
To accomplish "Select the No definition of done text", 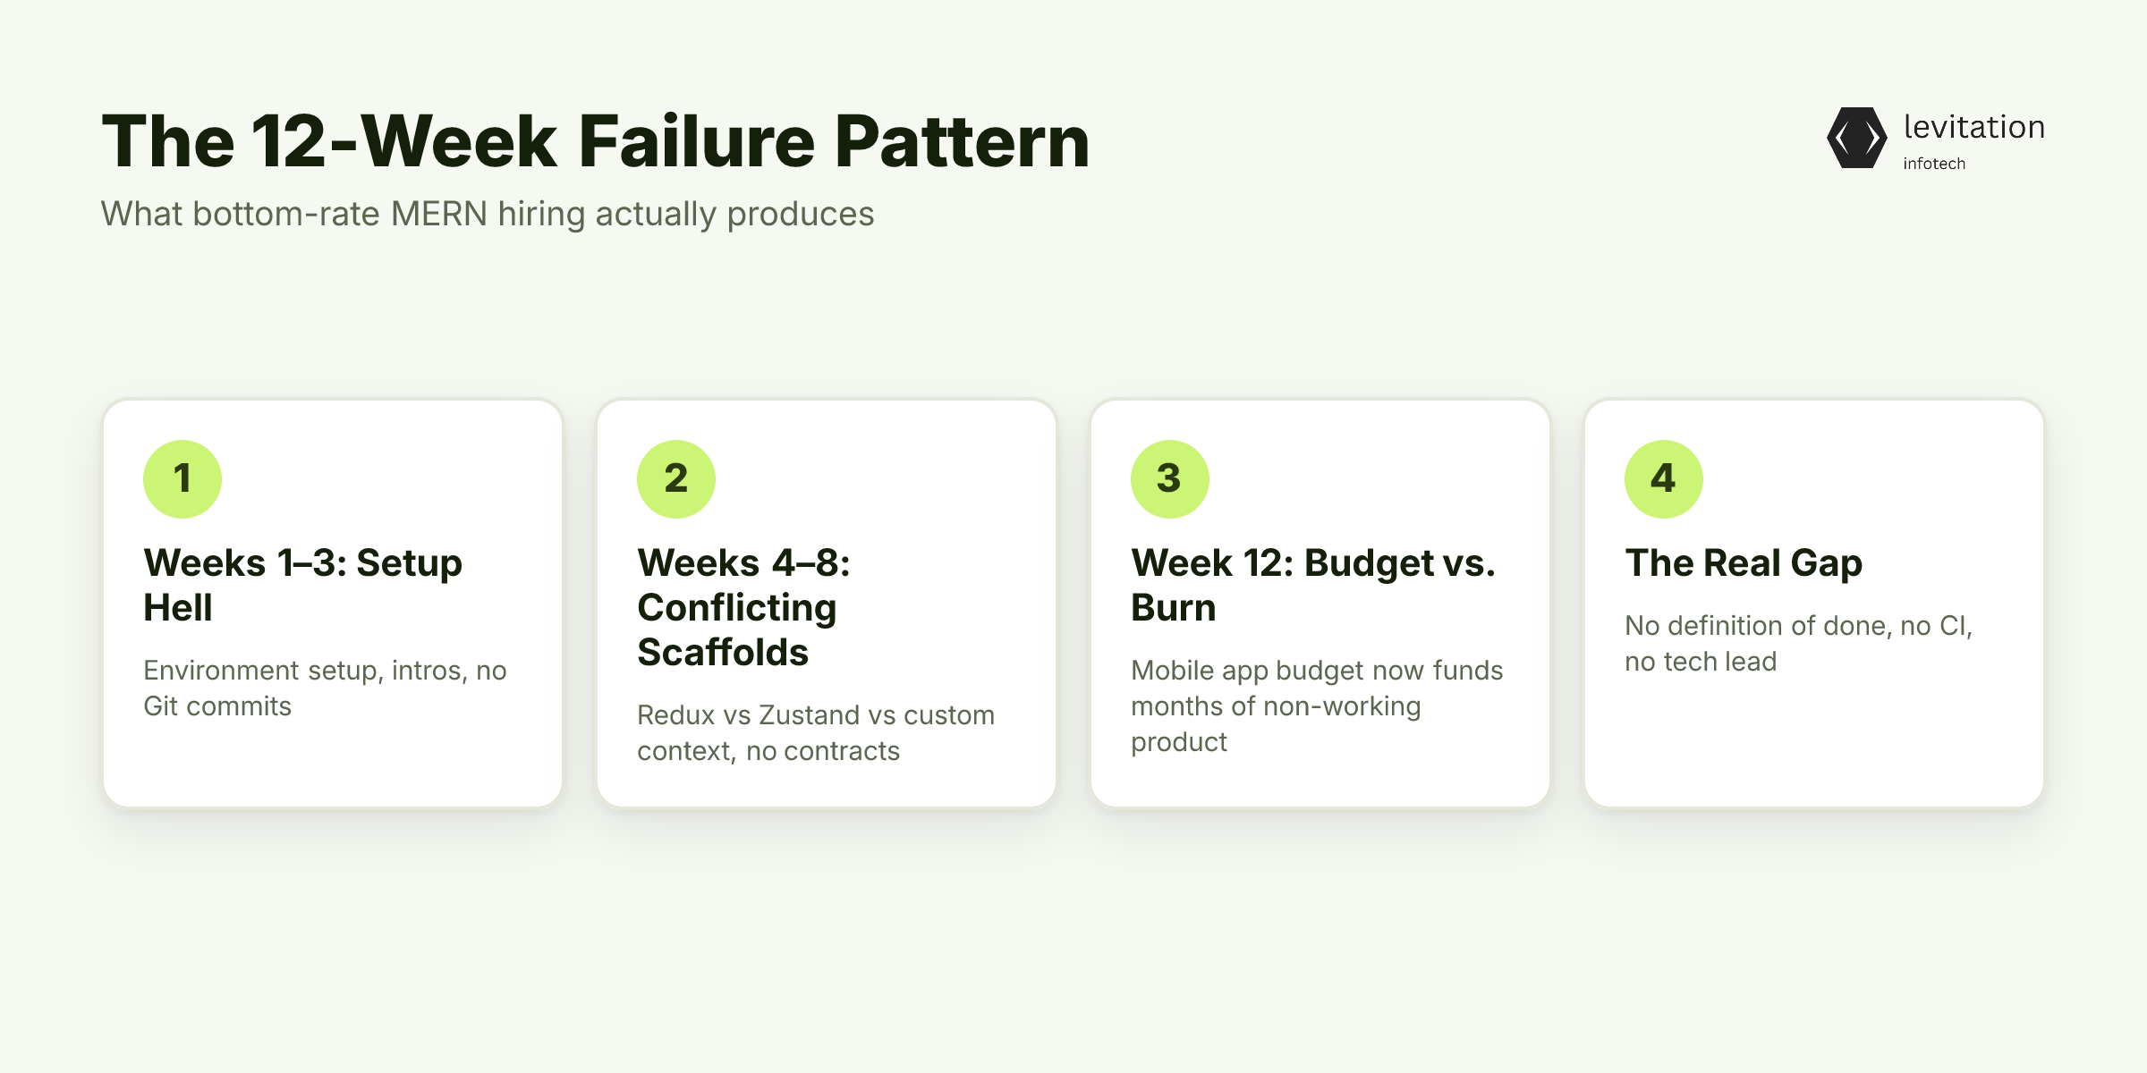I will tap(1799, 644).
